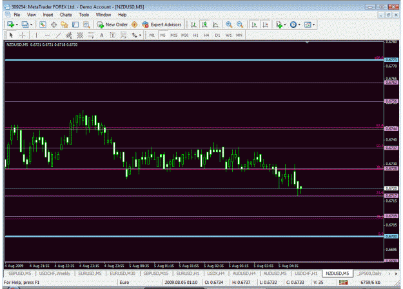Switch chart to Bar Chart type

[x=193, y=25]
